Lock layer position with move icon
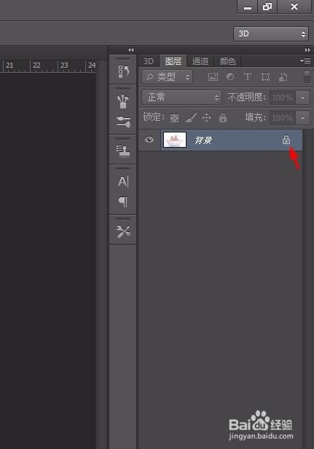The height and width of the screenshot is (449, 314). pos(206,117)
